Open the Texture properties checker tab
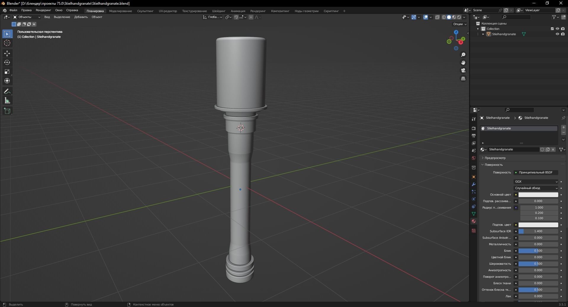Viewport: 568px width, 307px height. coord(474,230)
